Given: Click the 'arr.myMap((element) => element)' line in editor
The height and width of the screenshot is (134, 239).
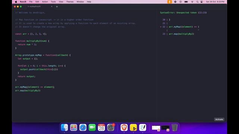Looking at the screenshot, I should pos(35,87).
